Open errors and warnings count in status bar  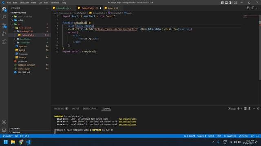24,136
